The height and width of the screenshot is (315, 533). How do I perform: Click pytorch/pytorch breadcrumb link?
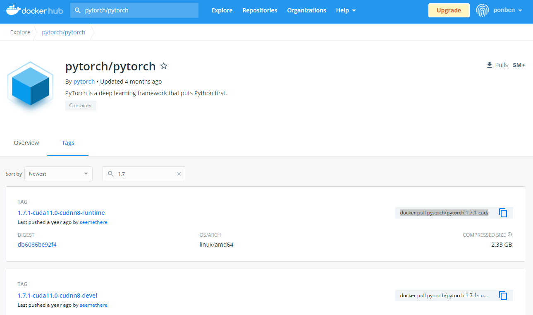(64, 32)
